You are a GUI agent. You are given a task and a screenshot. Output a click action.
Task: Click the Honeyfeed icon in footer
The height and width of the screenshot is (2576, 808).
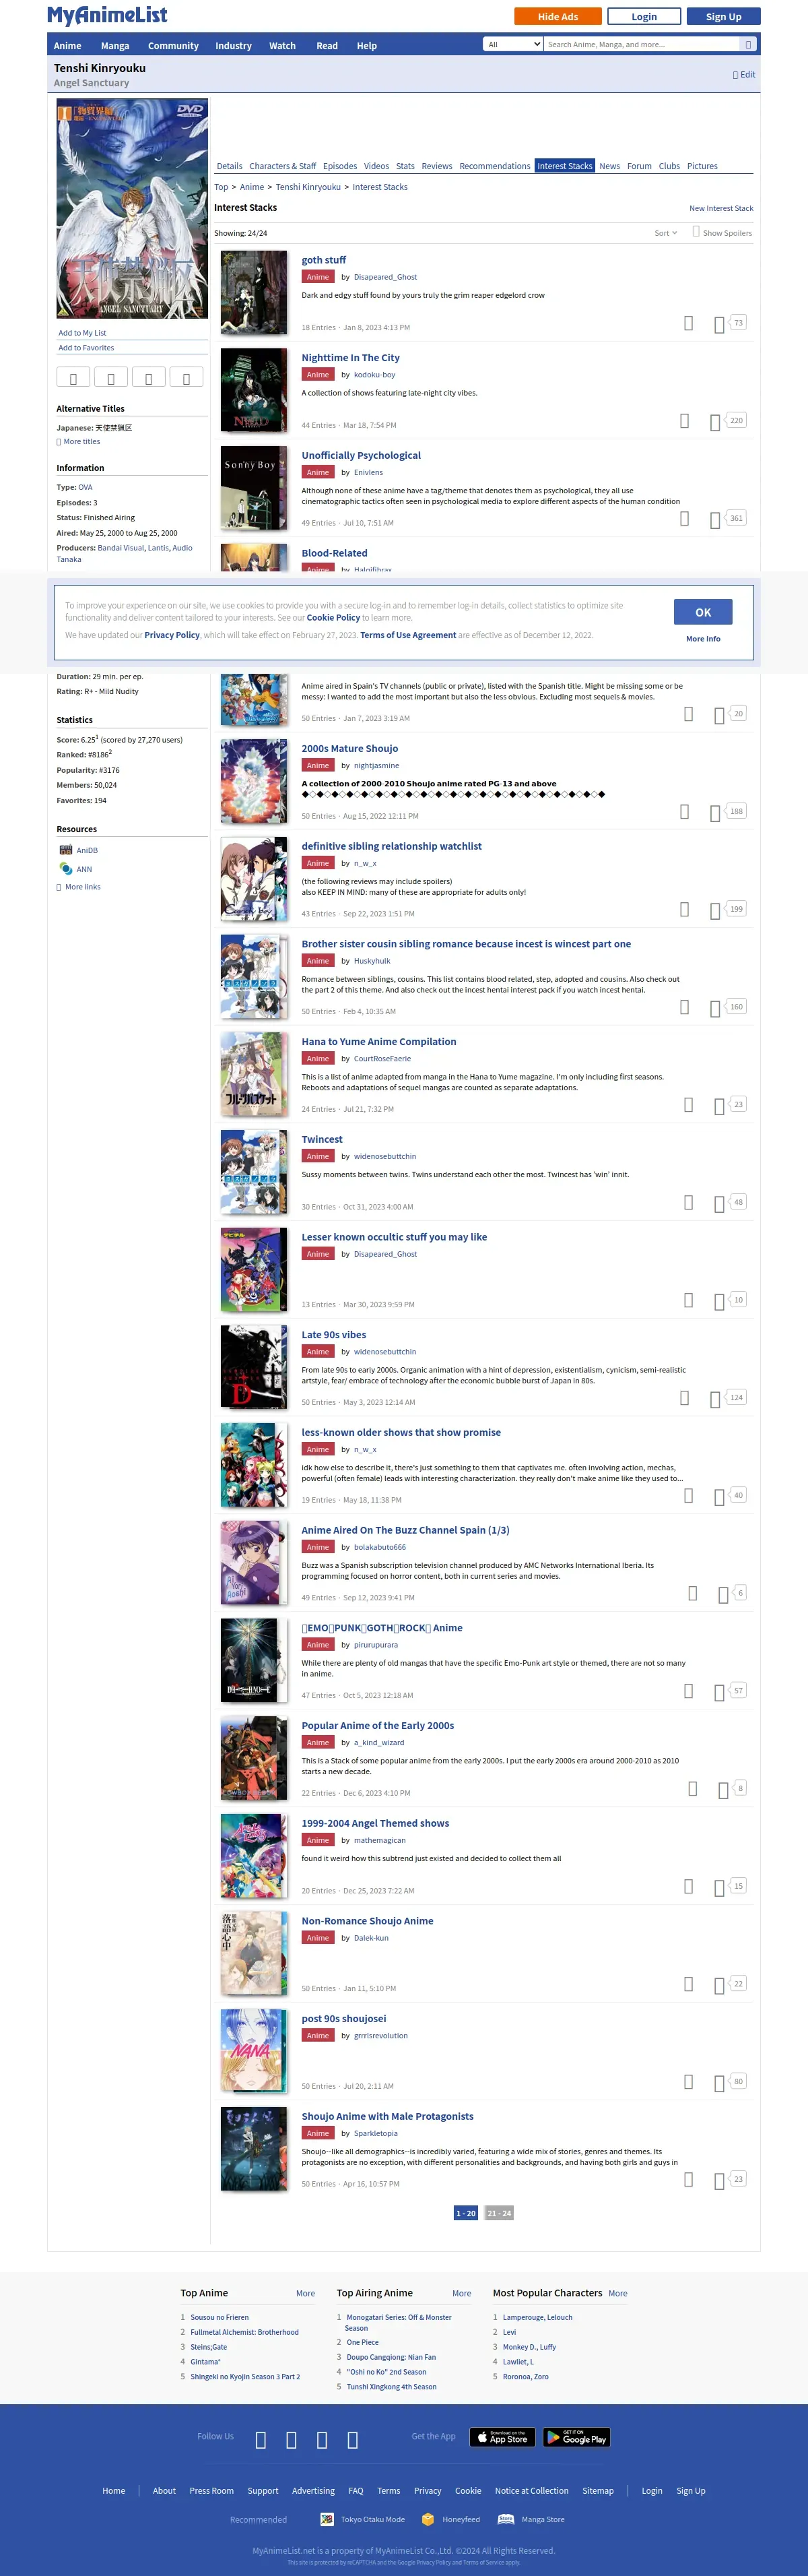428,2519
